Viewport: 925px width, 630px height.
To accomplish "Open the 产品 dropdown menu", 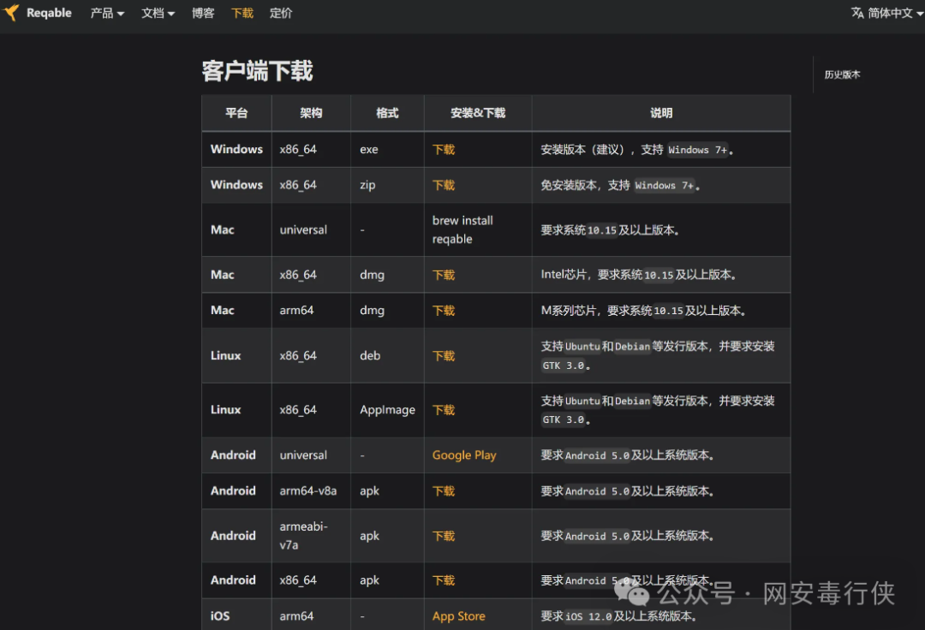I will pyautogui.click(x=106, y=13).
